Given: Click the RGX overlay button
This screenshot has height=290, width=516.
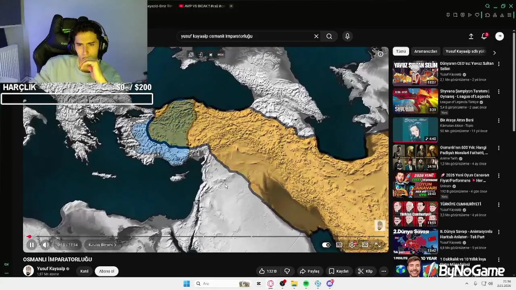Looking at the screenshot, I should [x=221, y=55].
